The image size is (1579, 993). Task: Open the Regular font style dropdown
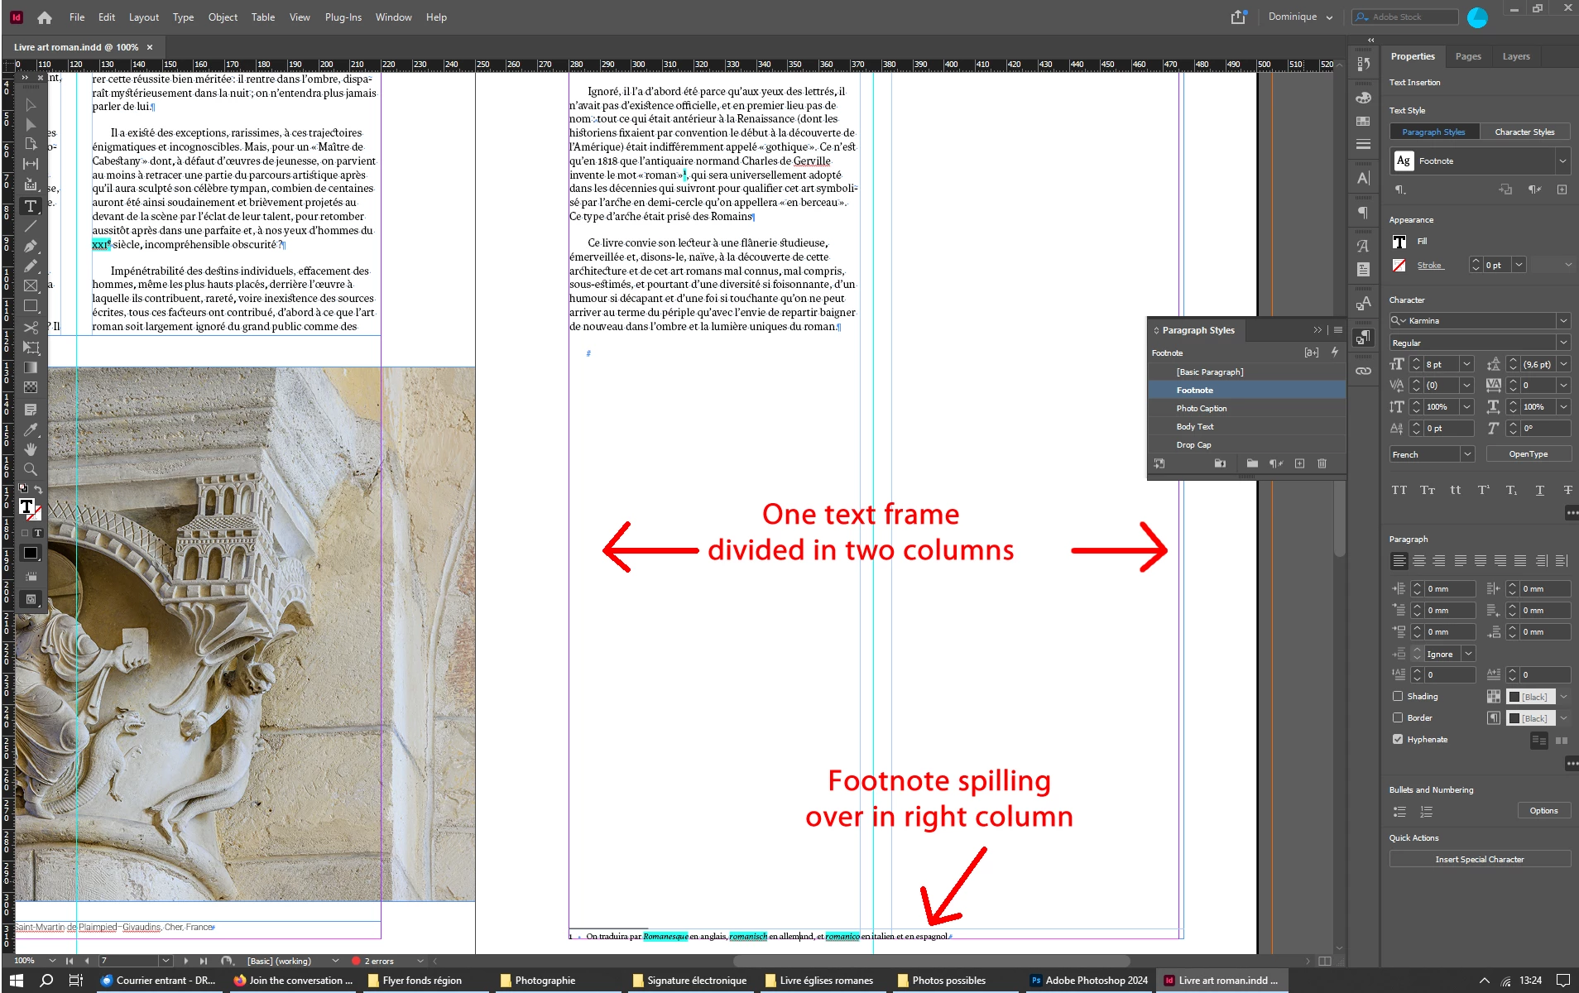1563,343
